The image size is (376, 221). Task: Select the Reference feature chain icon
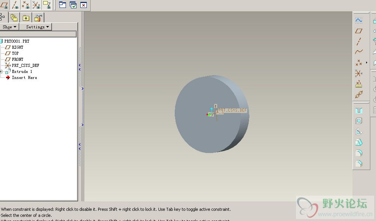point(359,94)
